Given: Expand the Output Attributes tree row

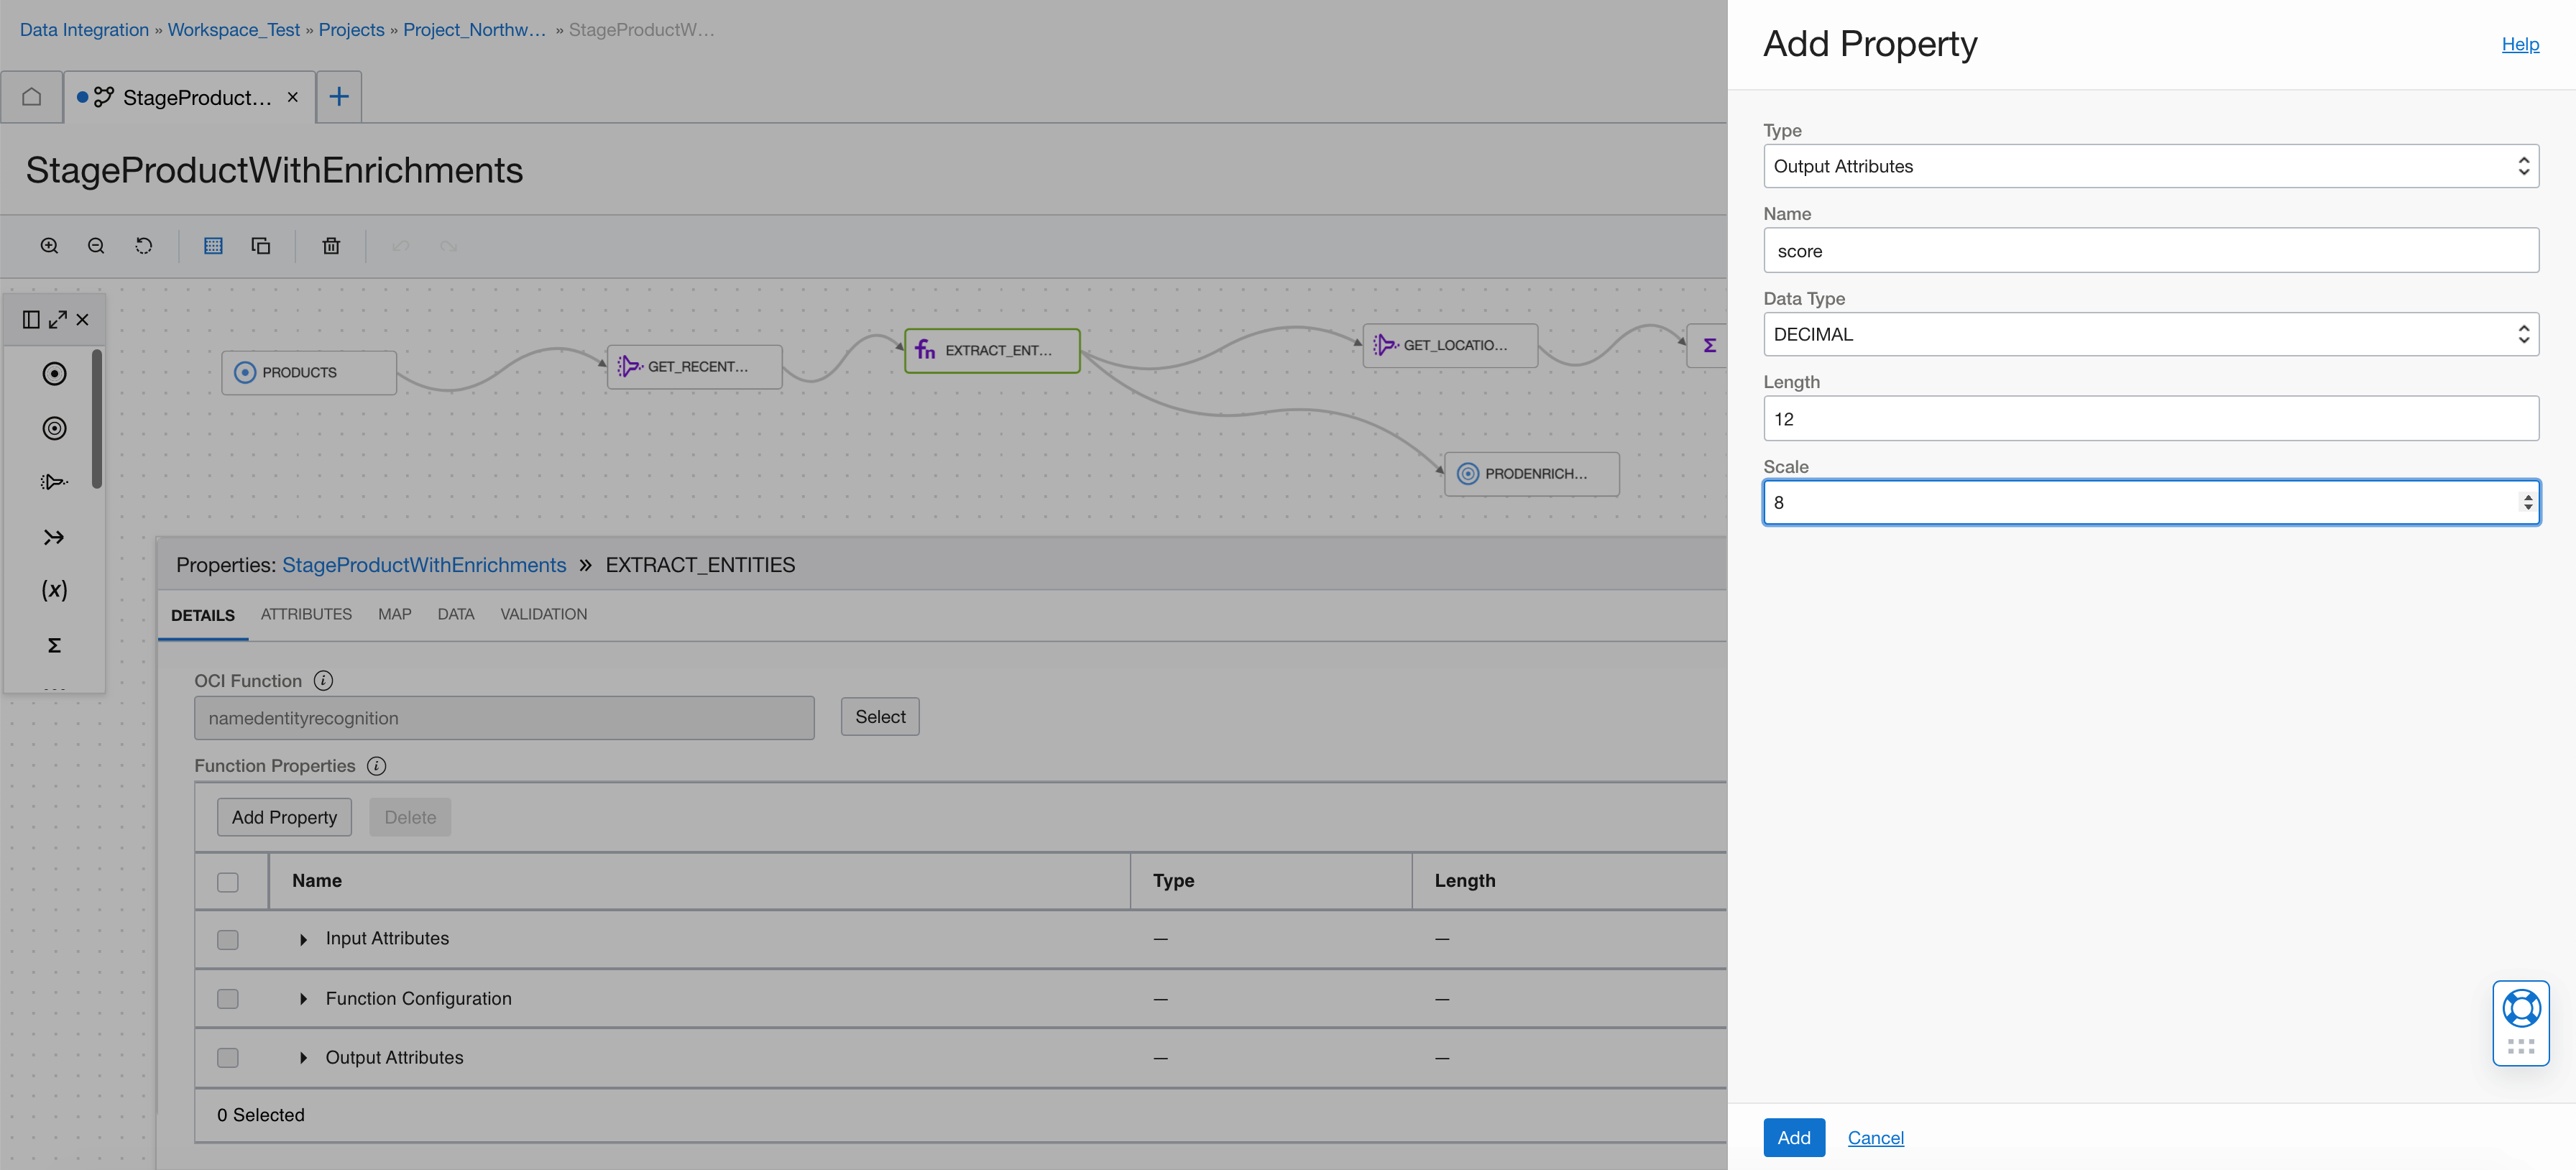Looking at the screenshot, I should coord(303,1058).
